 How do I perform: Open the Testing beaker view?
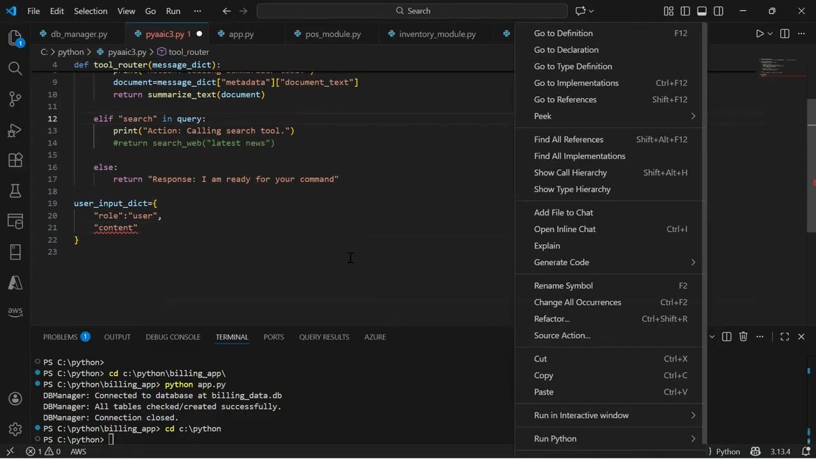(15, 191)
